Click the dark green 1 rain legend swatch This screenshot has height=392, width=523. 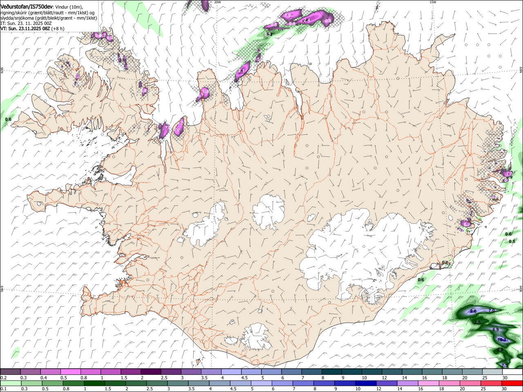point(94,383)
